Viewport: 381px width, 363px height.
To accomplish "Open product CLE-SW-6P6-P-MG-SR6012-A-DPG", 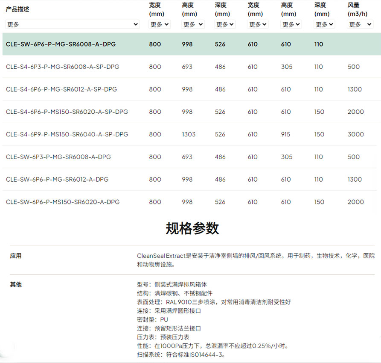I will tap(57, 180).
